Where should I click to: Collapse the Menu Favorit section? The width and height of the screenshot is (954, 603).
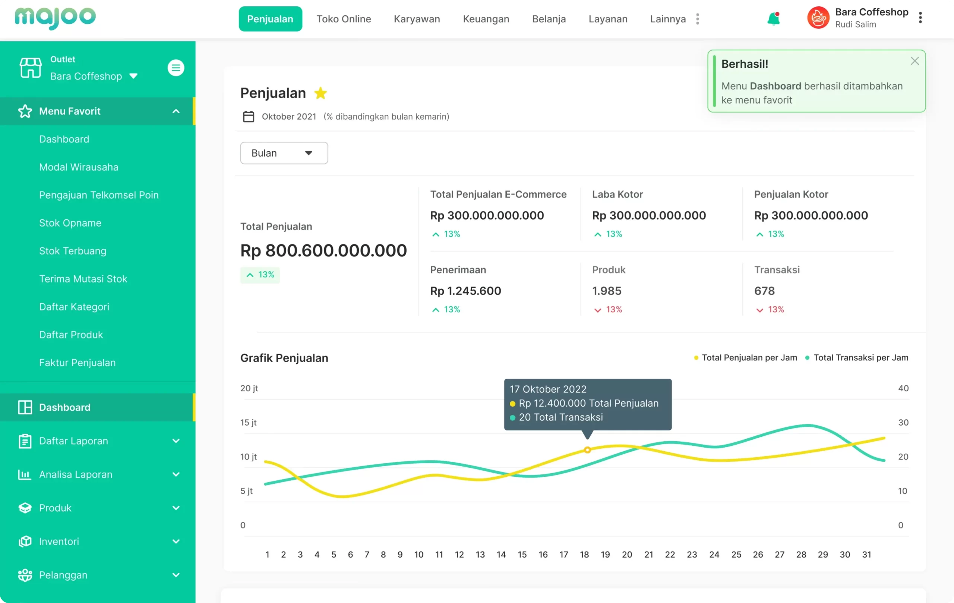click(176, 111)
